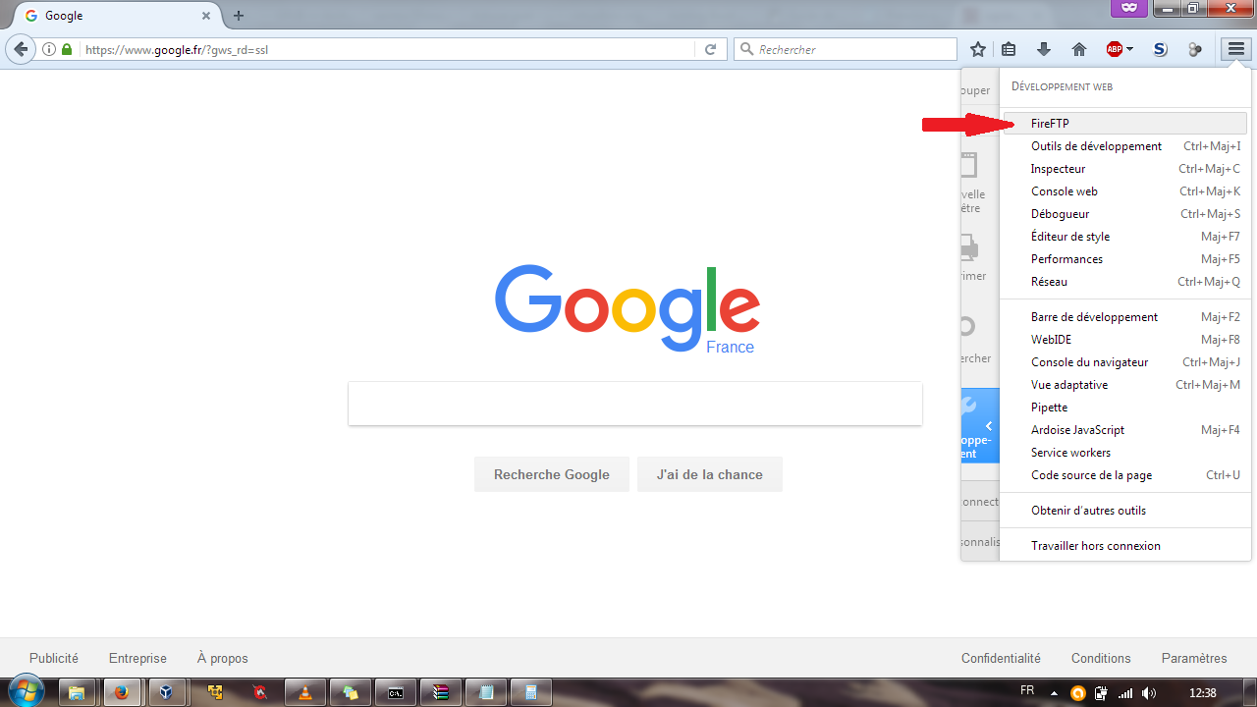
Task: Click the back arrow button
Action: (22, 49)
